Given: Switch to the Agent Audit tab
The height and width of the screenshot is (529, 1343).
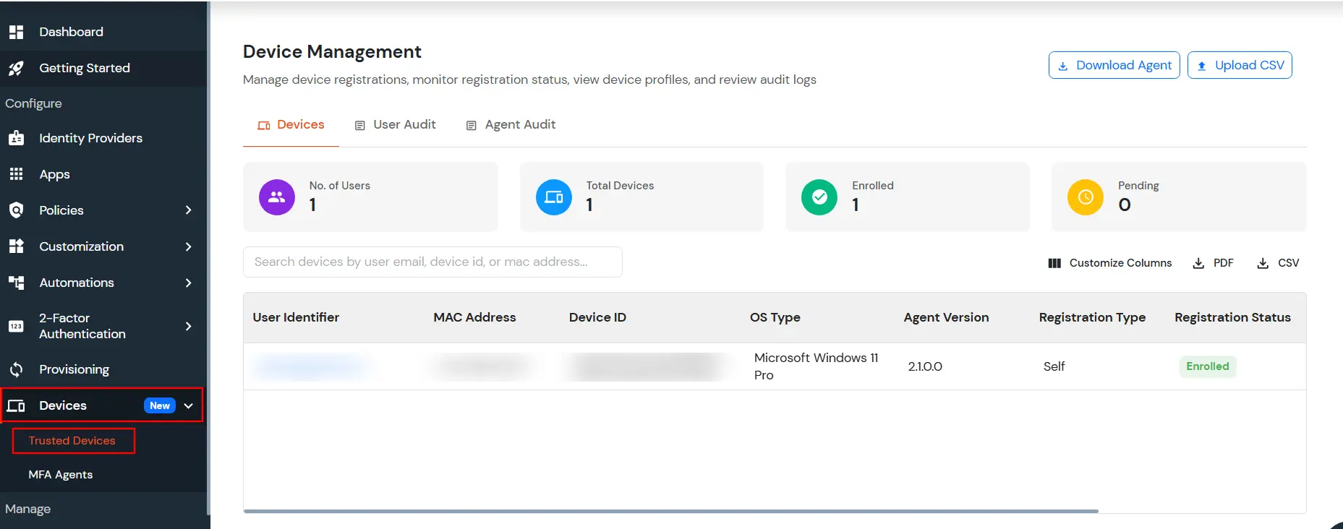Looking at the screenshot, I should [x=511, y=125].
